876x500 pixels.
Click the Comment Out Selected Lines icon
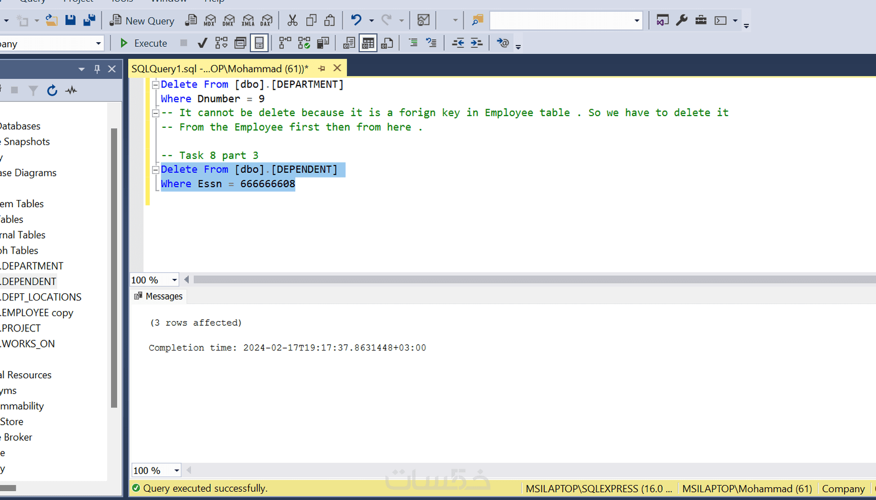[x=413, y=43]
